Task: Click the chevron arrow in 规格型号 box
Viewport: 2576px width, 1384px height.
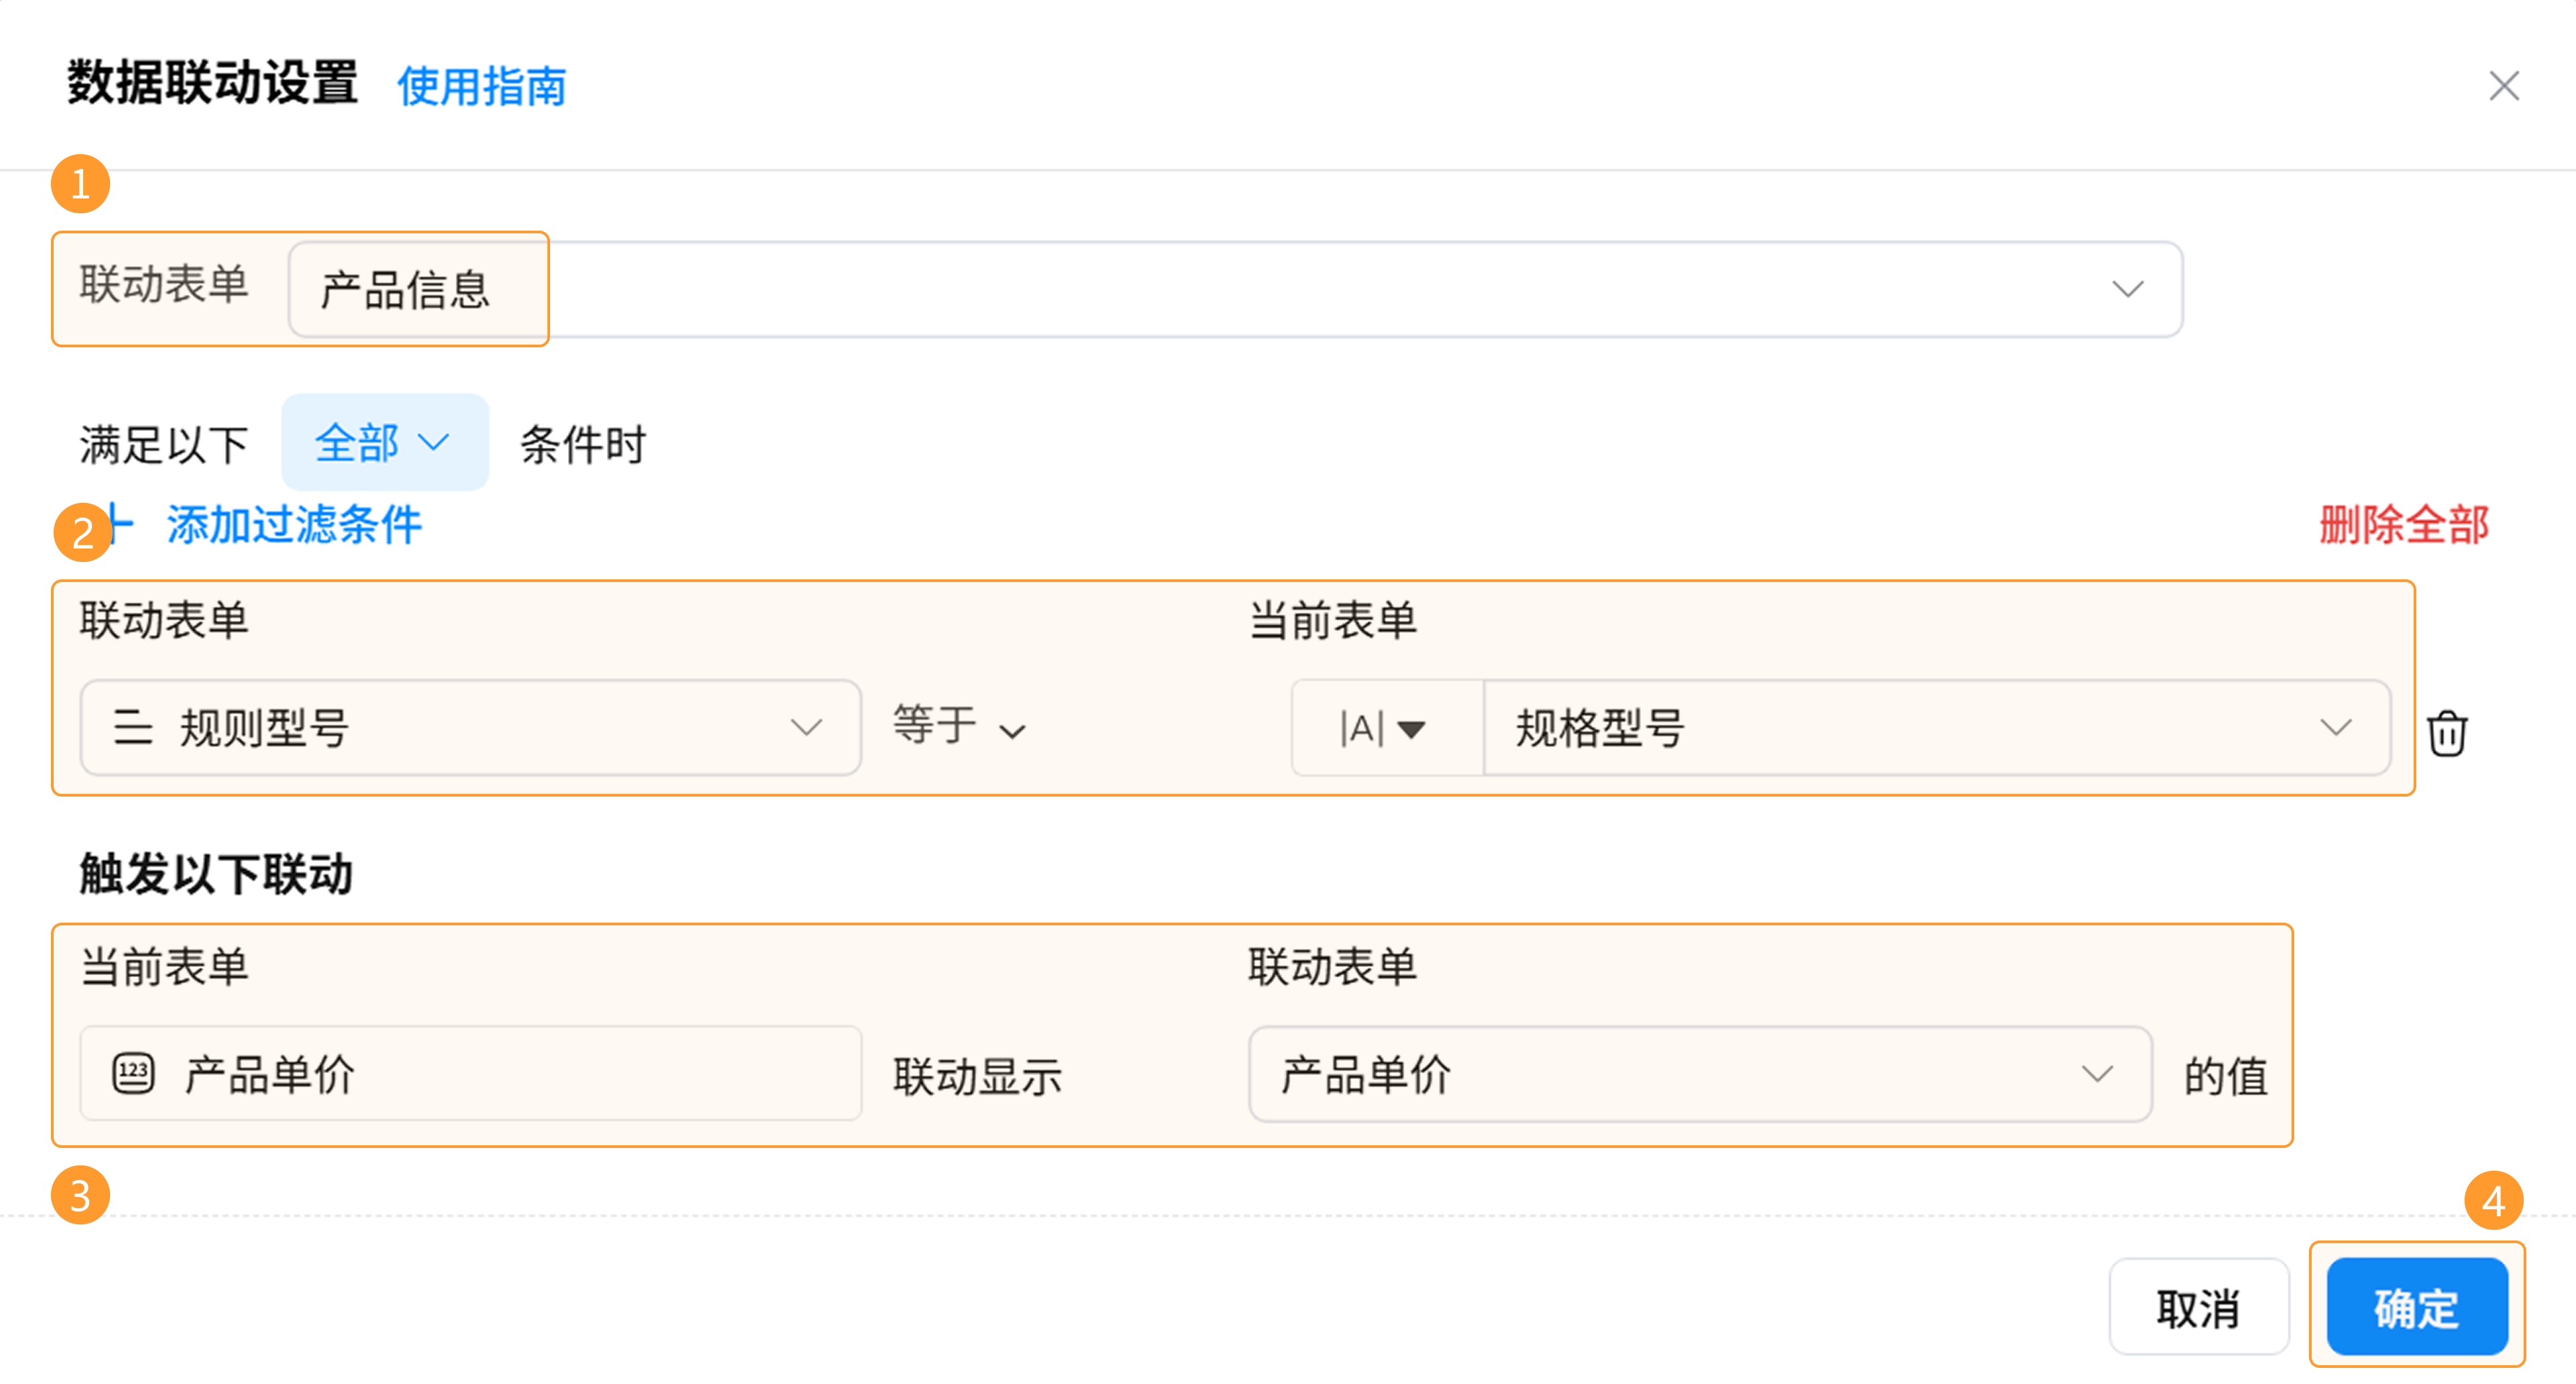Action: 2335,728
